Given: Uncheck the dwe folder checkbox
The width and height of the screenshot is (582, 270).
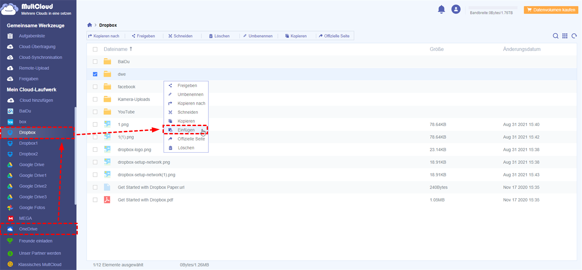Looking at the screenshot, I should pyautogui.click(x=95, y=74).
